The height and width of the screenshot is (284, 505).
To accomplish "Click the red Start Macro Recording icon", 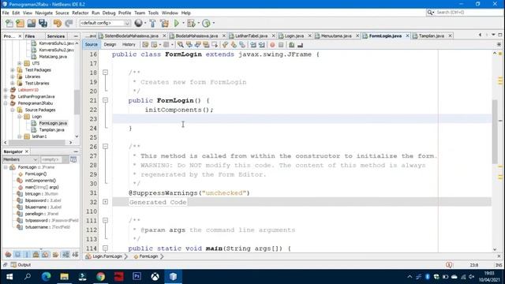I will click(272, 45).
